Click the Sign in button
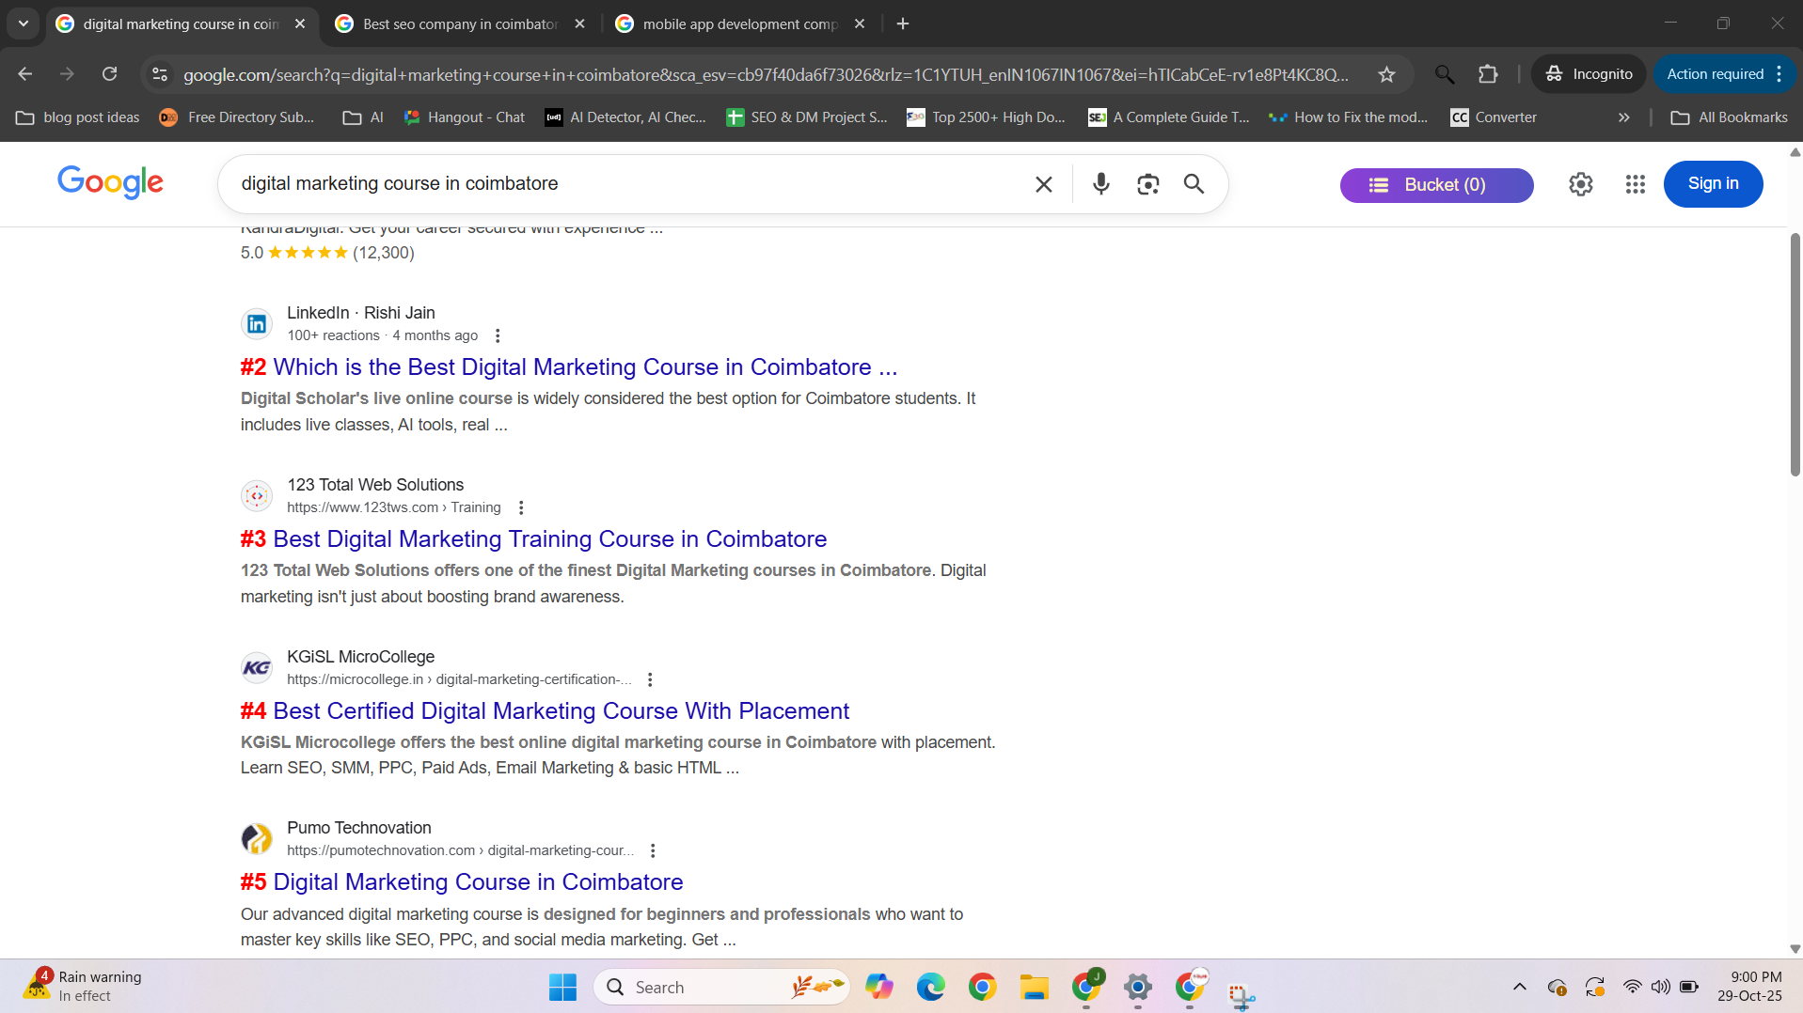Image resolution: width=1803 pixels, height=1013 pixels. (1712, 184)
